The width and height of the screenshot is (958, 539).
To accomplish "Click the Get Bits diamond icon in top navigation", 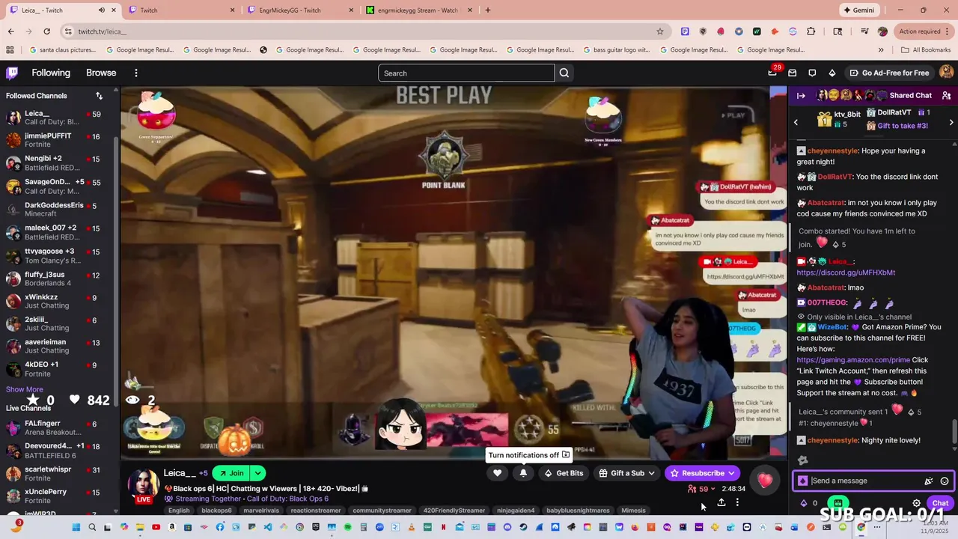I will pos(832,73).
